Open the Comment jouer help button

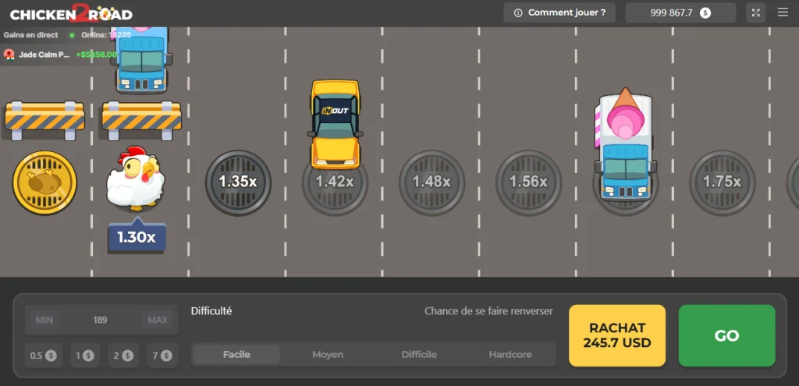559,12
